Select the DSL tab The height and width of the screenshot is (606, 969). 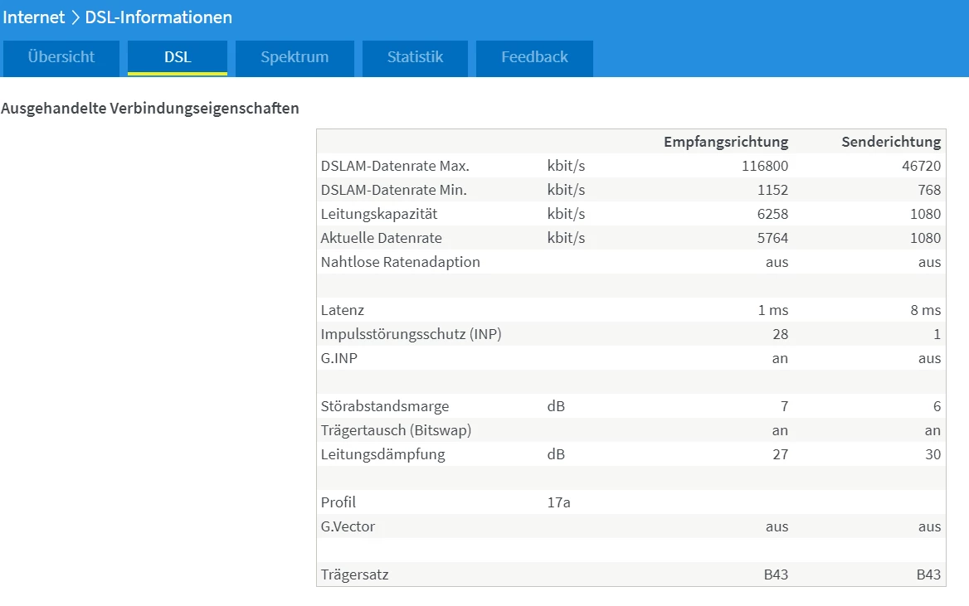(178, 57)
